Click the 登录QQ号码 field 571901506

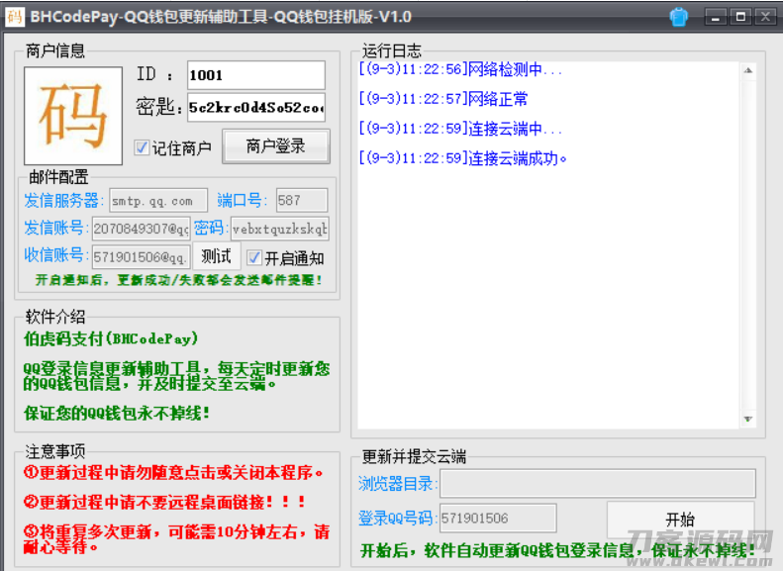(x=498, y=519)
